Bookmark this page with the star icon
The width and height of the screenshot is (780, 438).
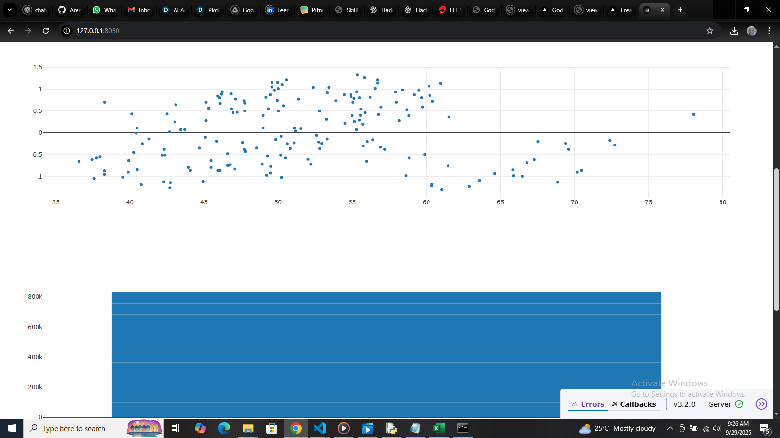(x=710, y=31)
